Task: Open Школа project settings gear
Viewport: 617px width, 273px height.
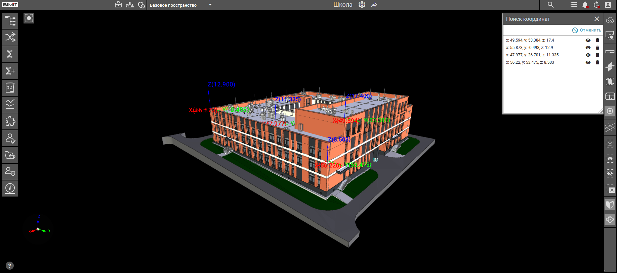Action: [x=362, y=5]
